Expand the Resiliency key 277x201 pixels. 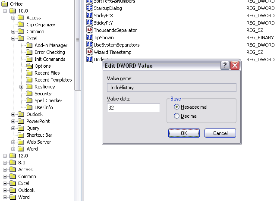coord(22,87)
